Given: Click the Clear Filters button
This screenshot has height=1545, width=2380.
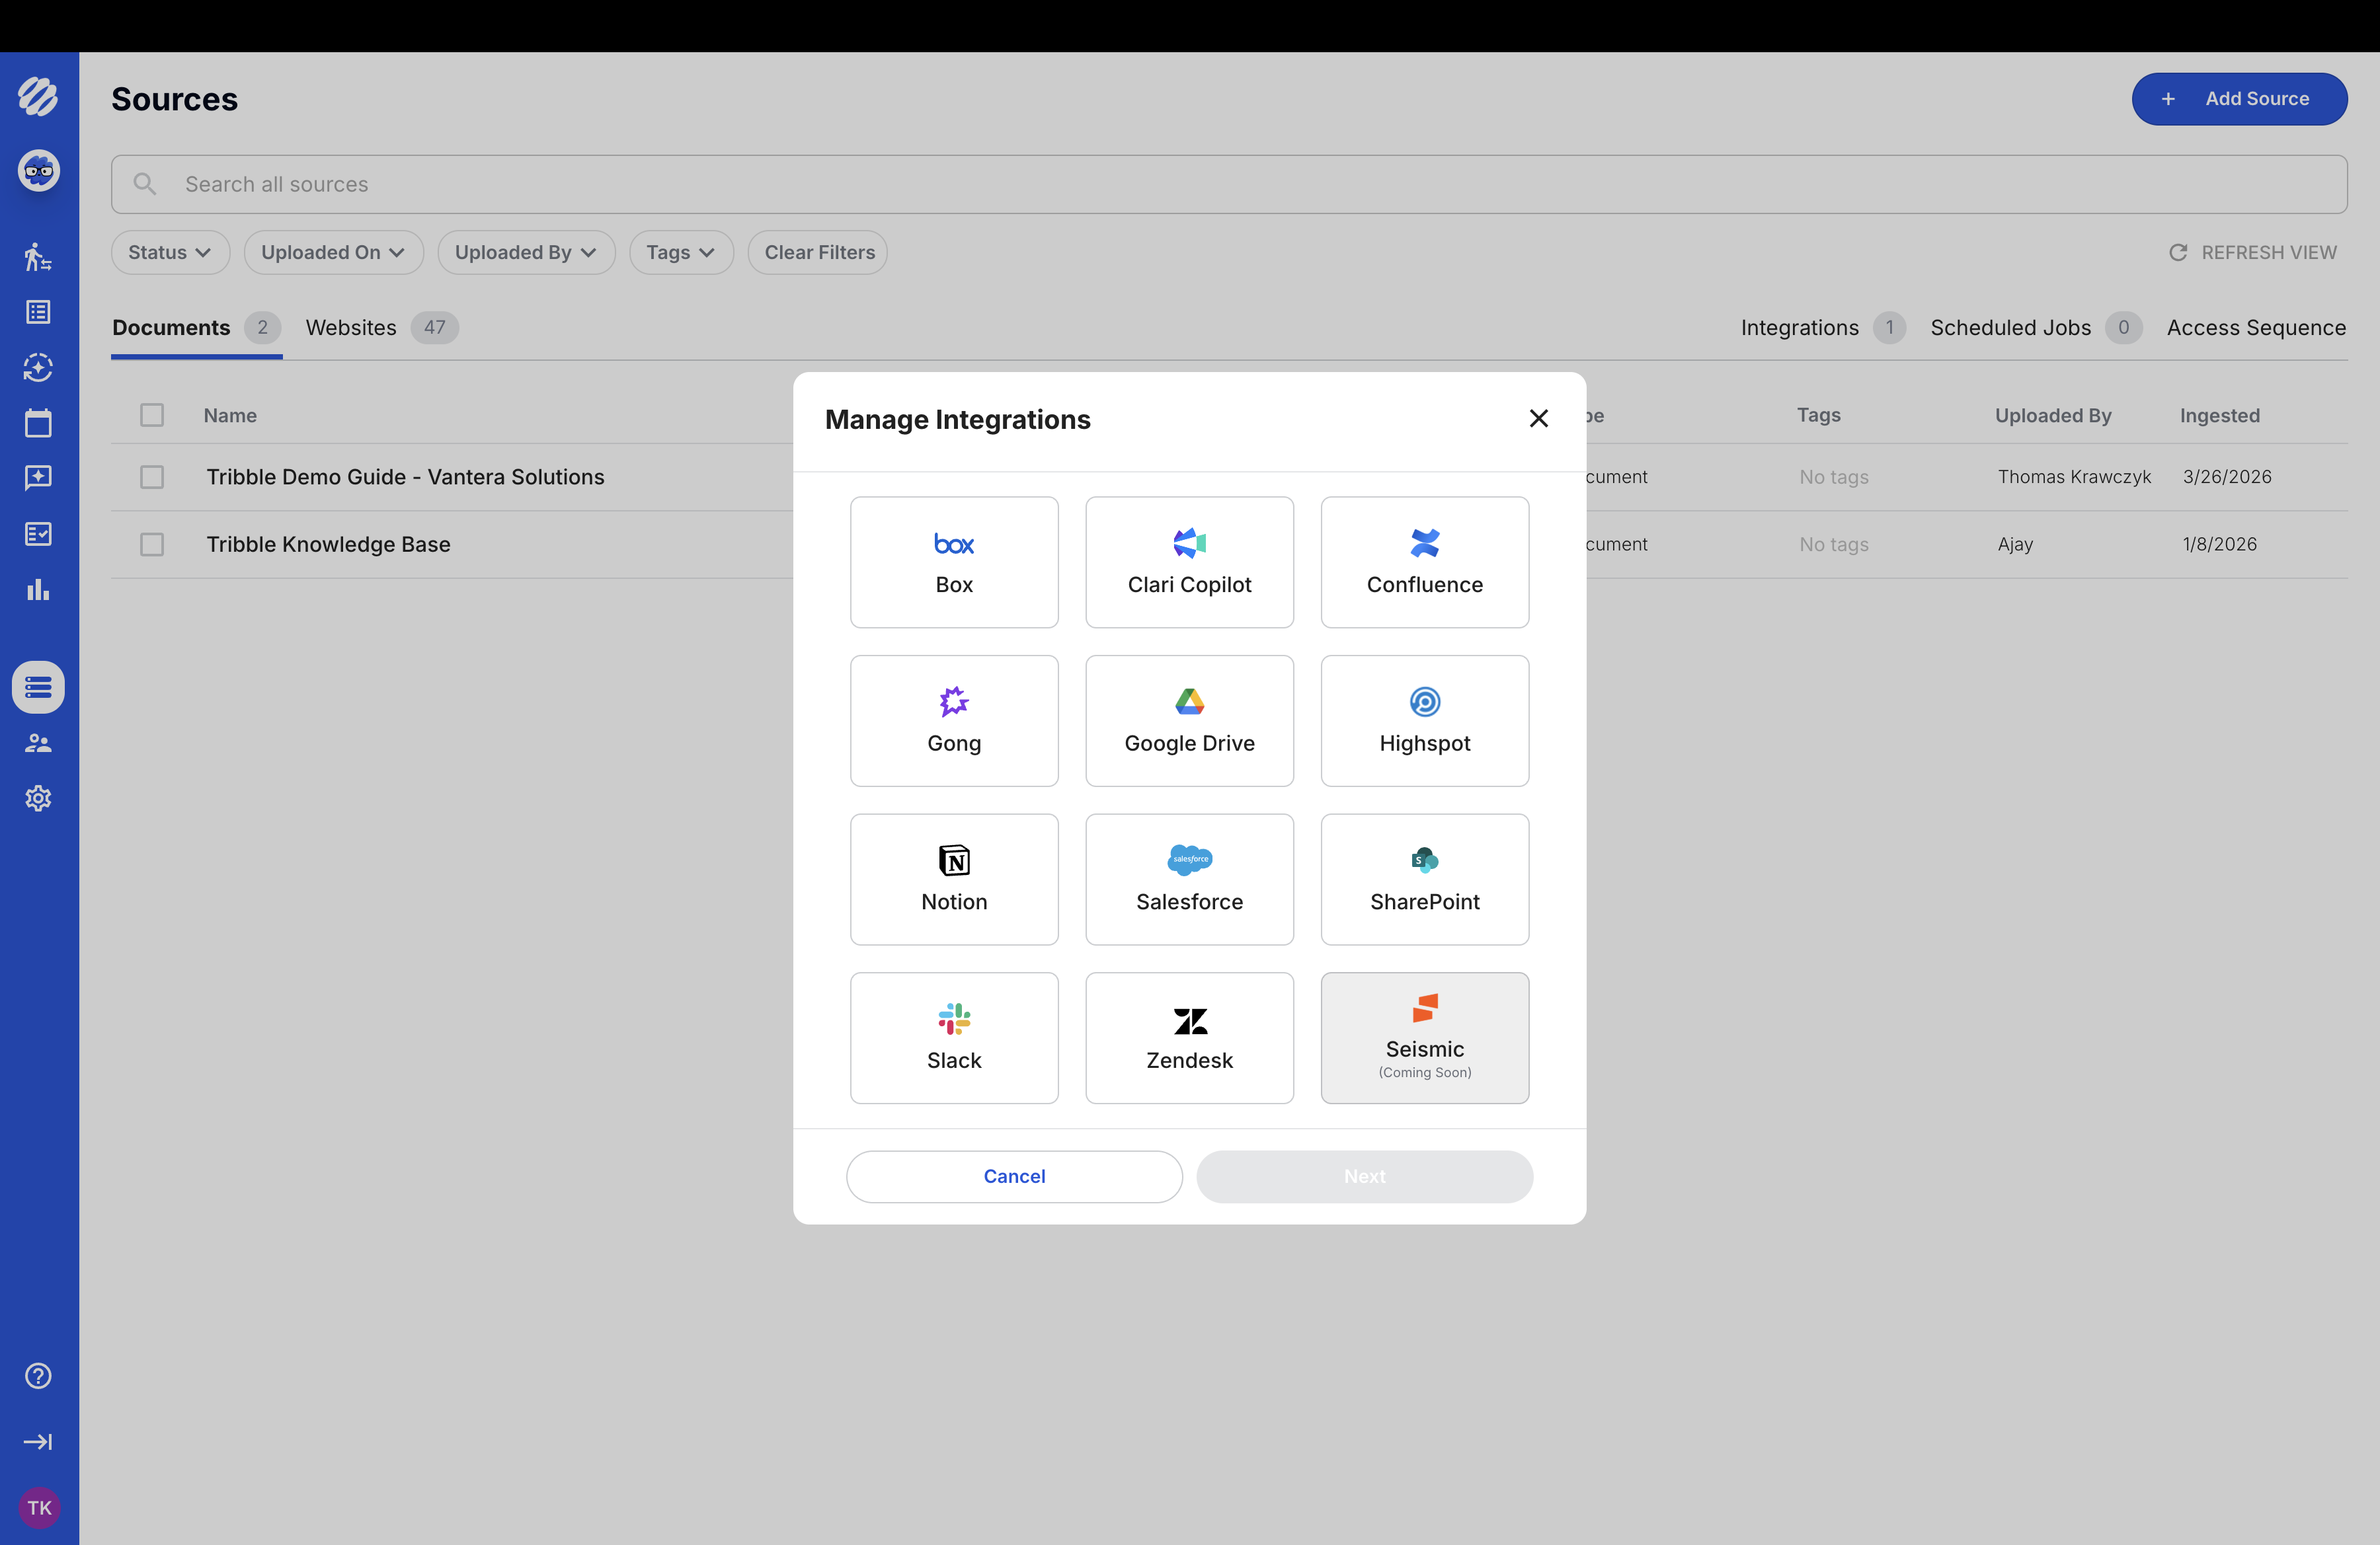Looking at the screenshot, I should click(x=818, y=253).
